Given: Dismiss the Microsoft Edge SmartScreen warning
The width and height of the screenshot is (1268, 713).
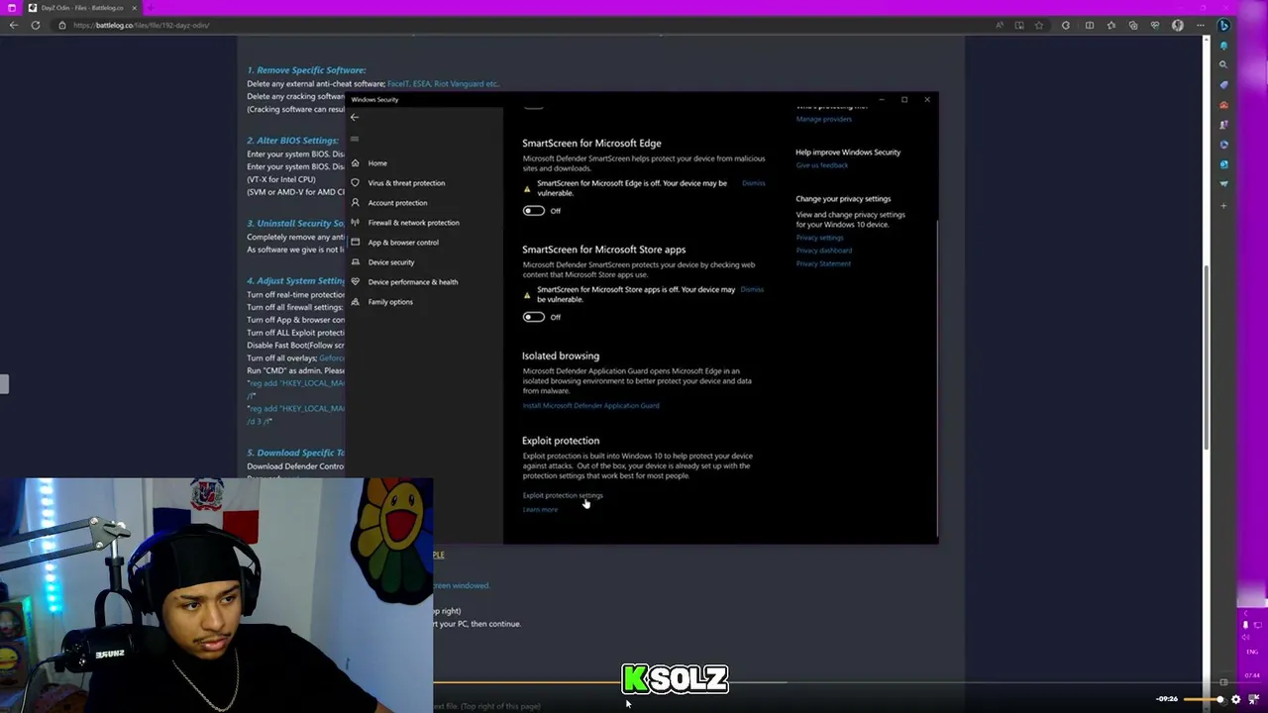Looking at the screenshot, I should pos(753,183).
